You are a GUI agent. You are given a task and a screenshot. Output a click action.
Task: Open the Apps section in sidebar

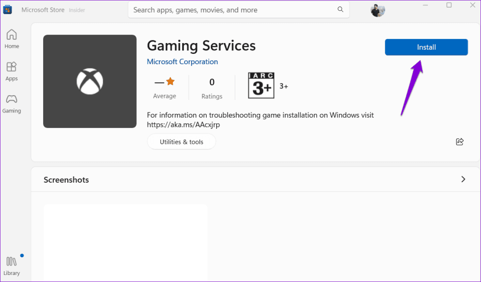click(12, 71)
